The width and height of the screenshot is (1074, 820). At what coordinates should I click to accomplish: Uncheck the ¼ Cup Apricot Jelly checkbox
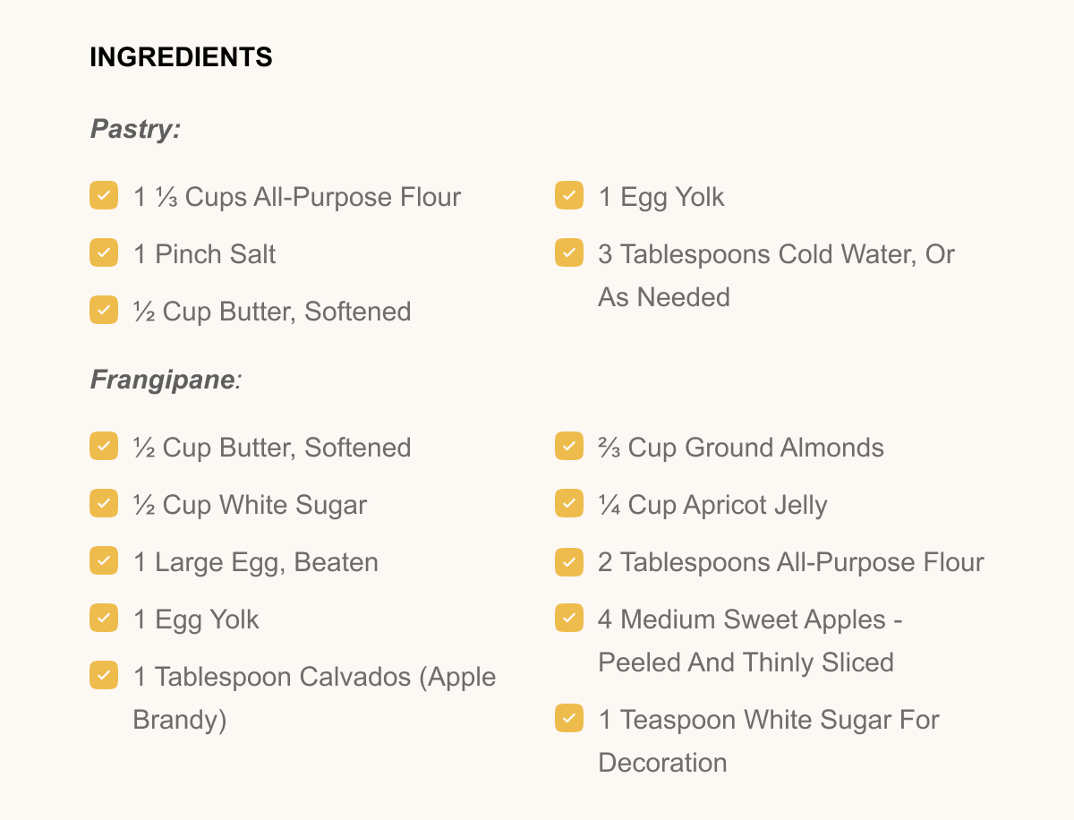569,504
